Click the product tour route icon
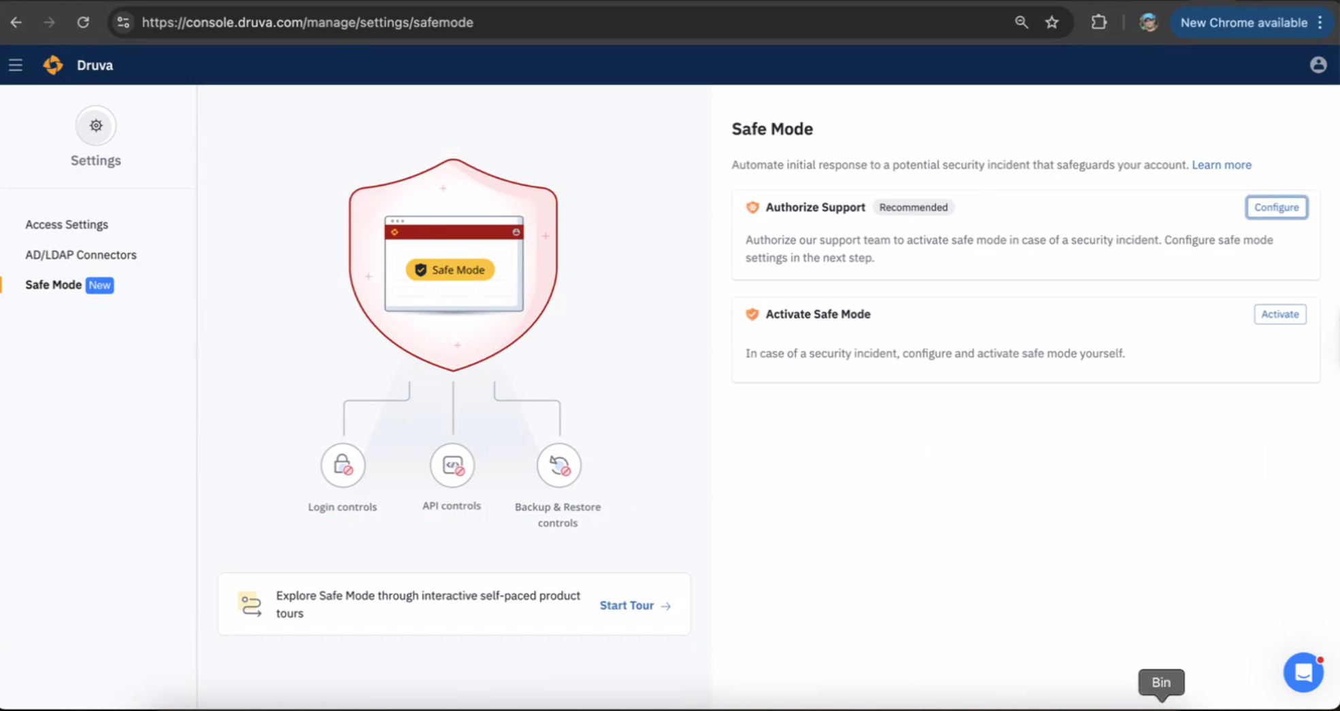 pyautogui.click(x=250, y=604)
